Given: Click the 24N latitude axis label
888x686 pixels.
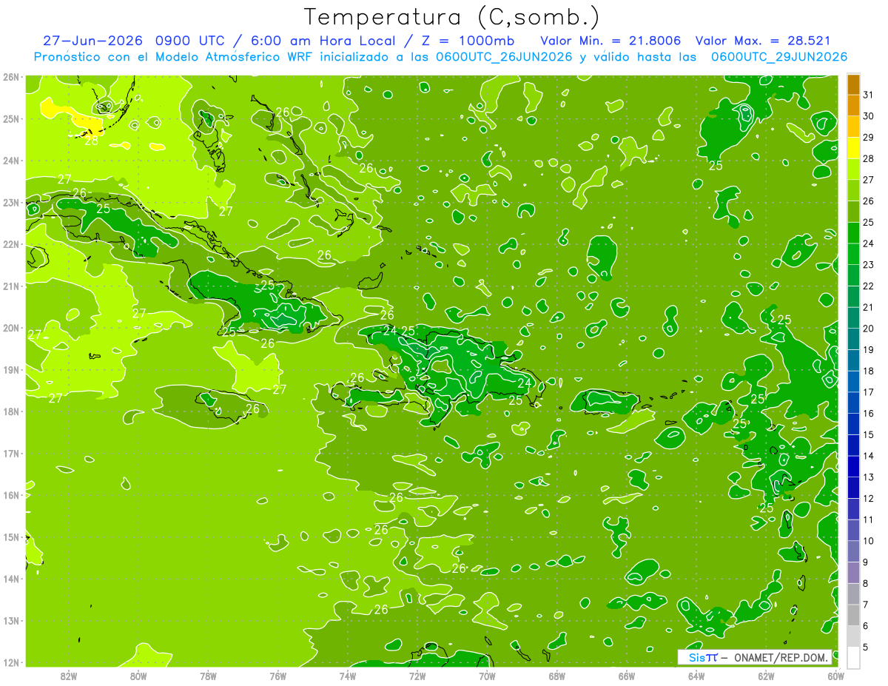Looking at the screenshot, I should point(11,161).
